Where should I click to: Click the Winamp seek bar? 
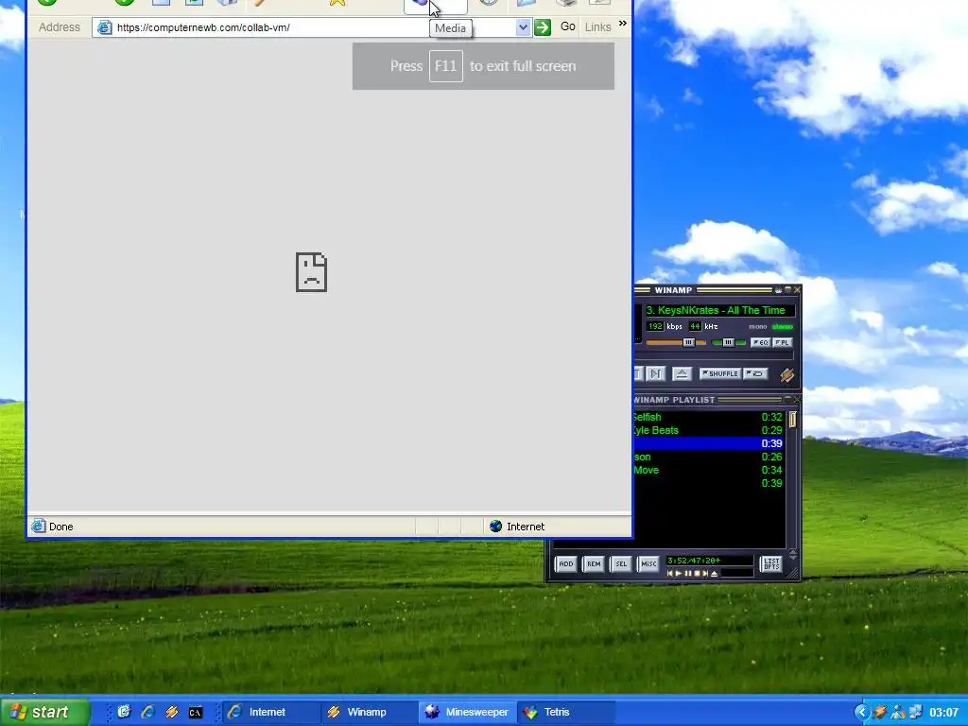715,355
